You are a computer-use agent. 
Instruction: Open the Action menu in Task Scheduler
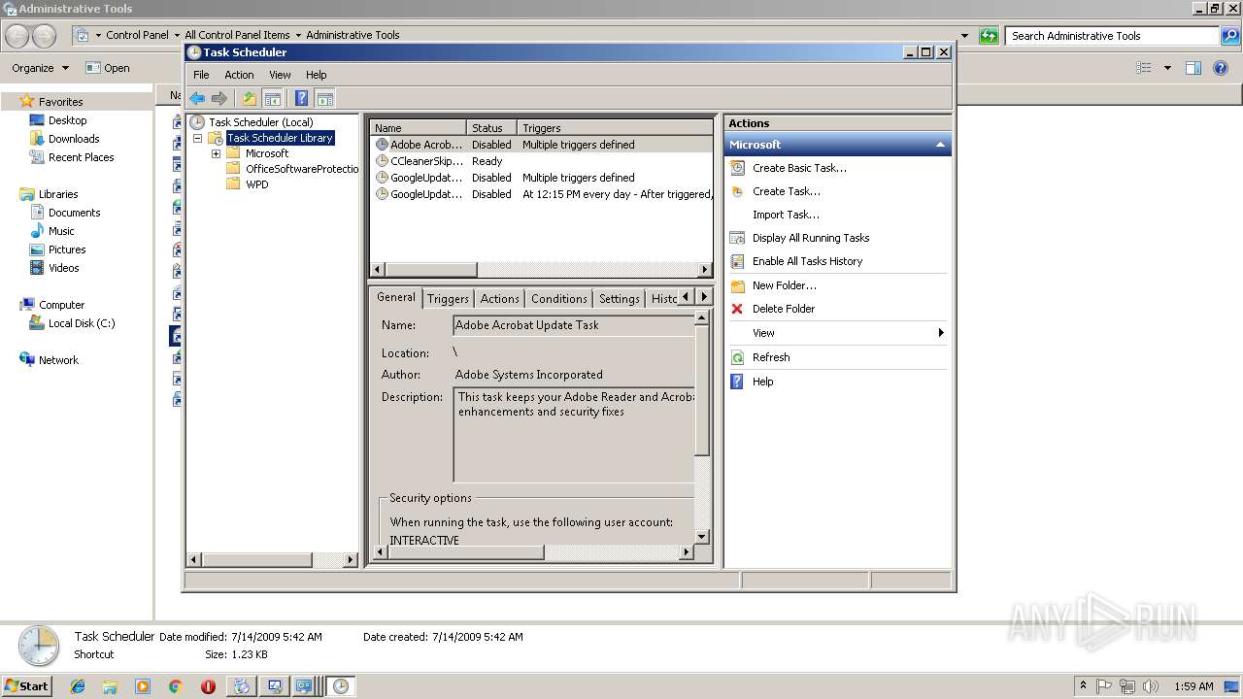(x=239, y=75)
